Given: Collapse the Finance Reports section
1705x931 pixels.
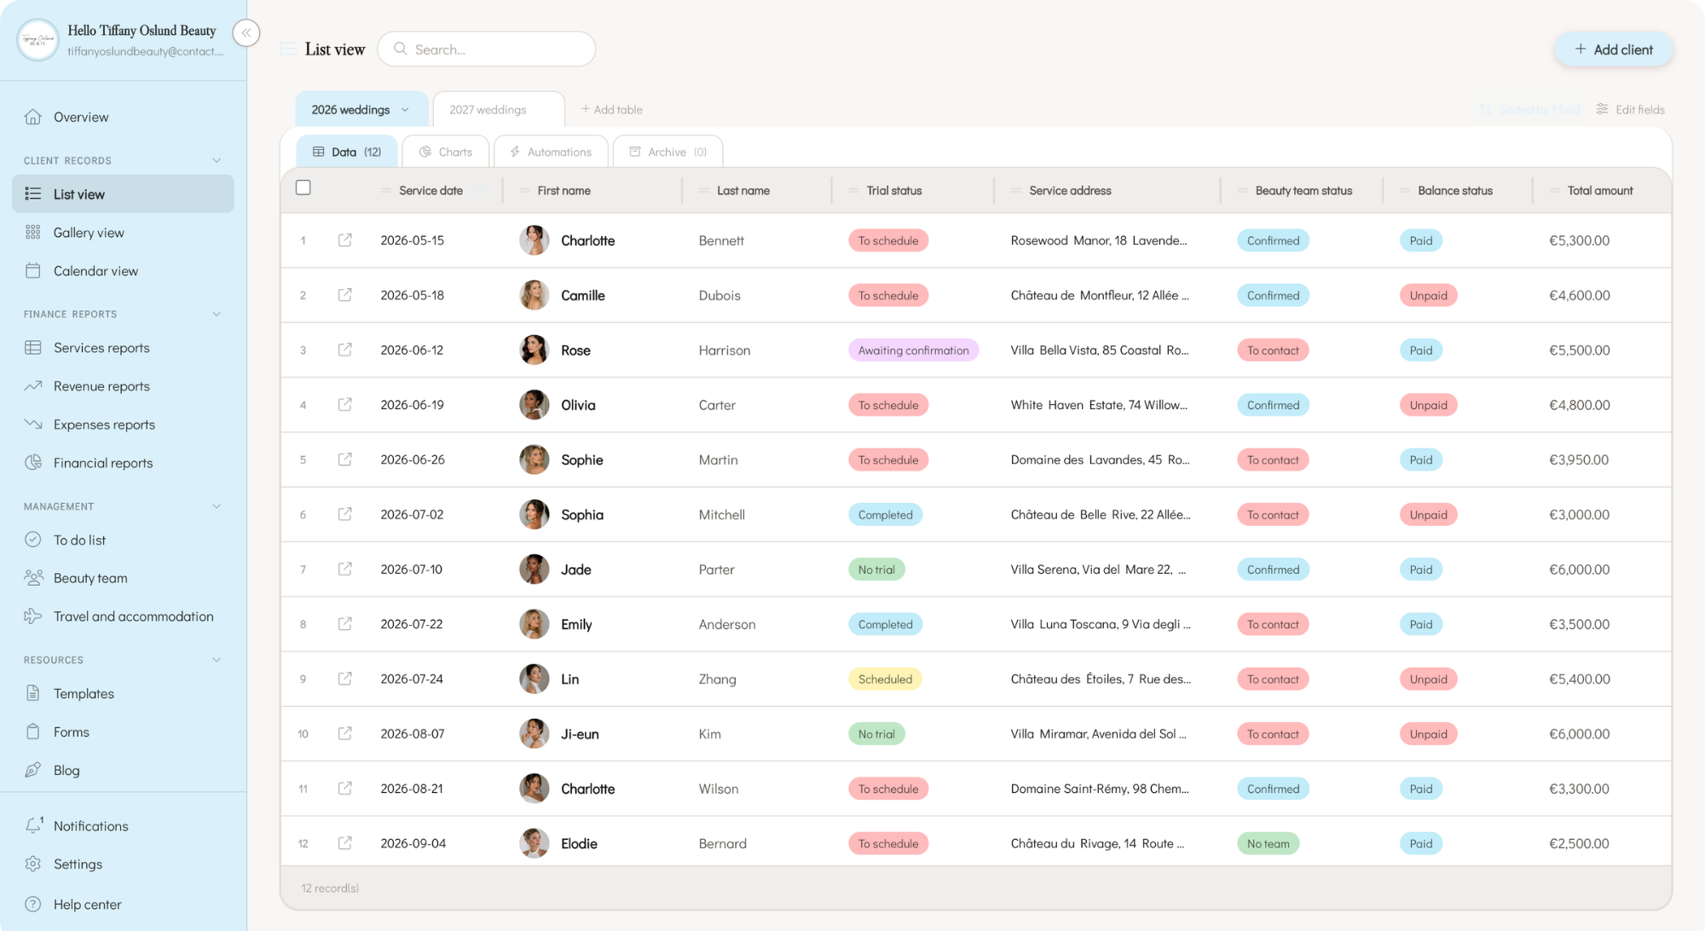Looking at the screenshot, I should 217,314.
